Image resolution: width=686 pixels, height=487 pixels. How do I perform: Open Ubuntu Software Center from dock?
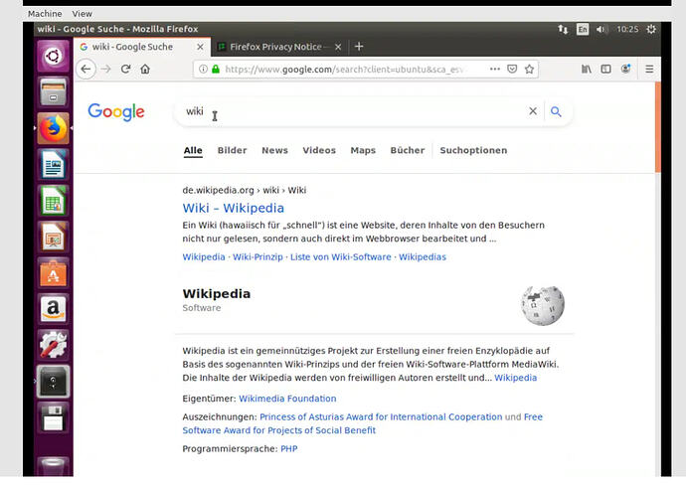pos(53,273)
